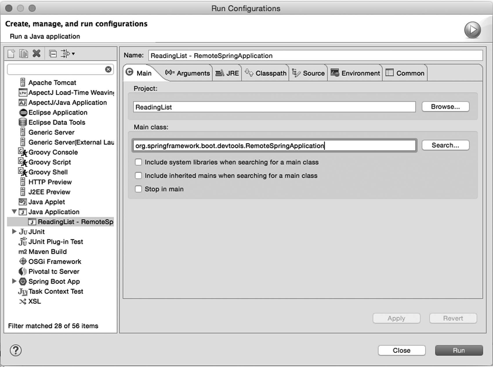This screenshot has width=493, height=367.
Task: Check Include inherited mains when searching
Action: pyautogui.click(x=138, y=175)
